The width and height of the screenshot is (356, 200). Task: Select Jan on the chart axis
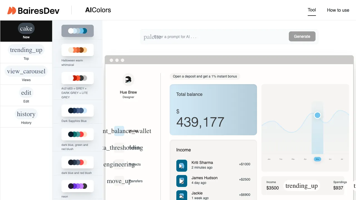[x=269, y=159]
